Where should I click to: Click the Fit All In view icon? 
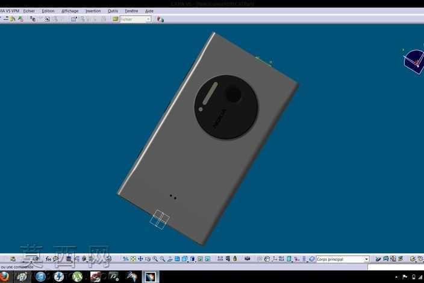[x=133, y=259]
